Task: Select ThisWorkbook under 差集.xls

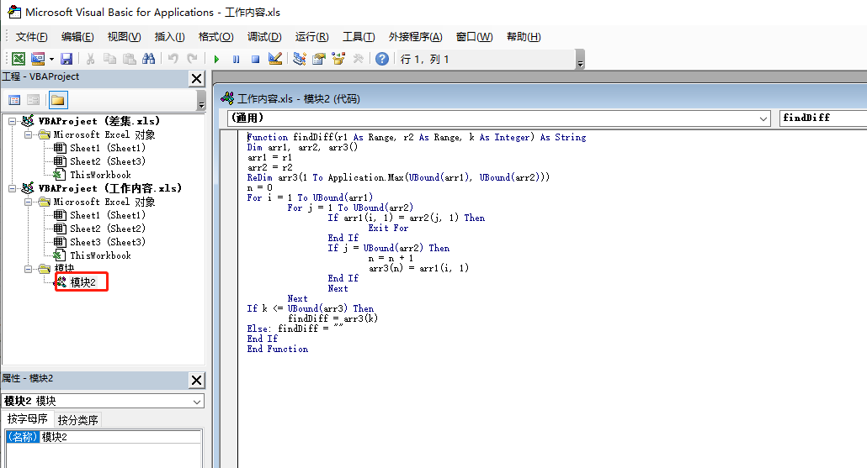Action: (x=100, y=175)
